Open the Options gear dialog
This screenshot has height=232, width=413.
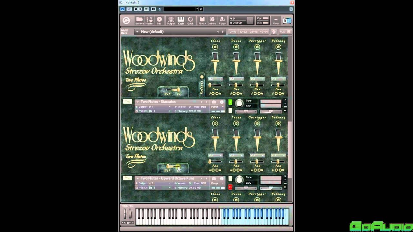[212, 21]
